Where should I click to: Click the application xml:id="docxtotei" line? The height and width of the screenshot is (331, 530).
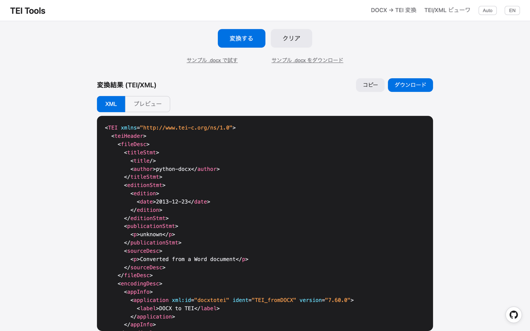point(242,300)
